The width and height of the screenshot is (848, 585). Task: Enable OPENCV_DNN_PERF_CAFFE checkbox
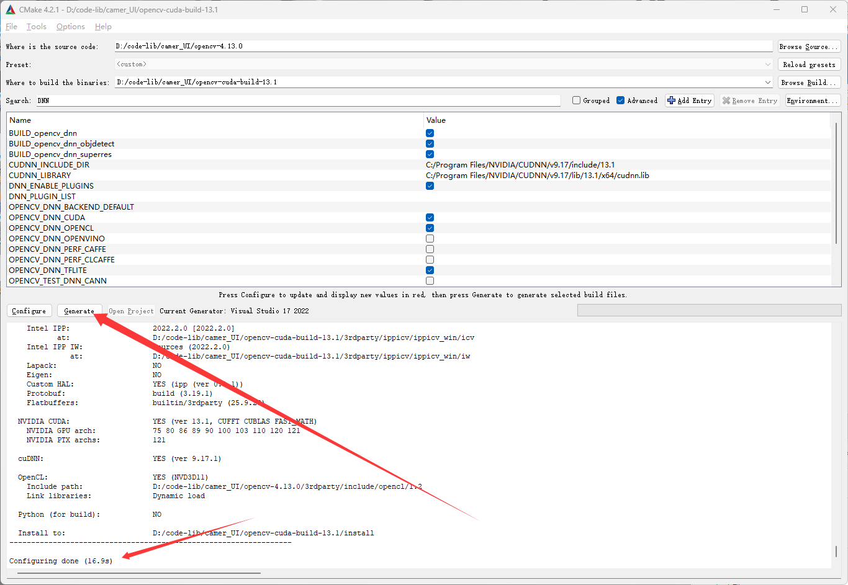coord(430,249)
